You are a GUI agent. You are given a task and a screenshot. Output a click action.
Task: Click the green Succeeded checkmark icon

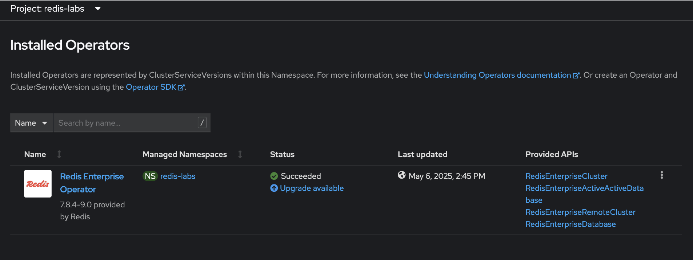click(x=274, y=176)
